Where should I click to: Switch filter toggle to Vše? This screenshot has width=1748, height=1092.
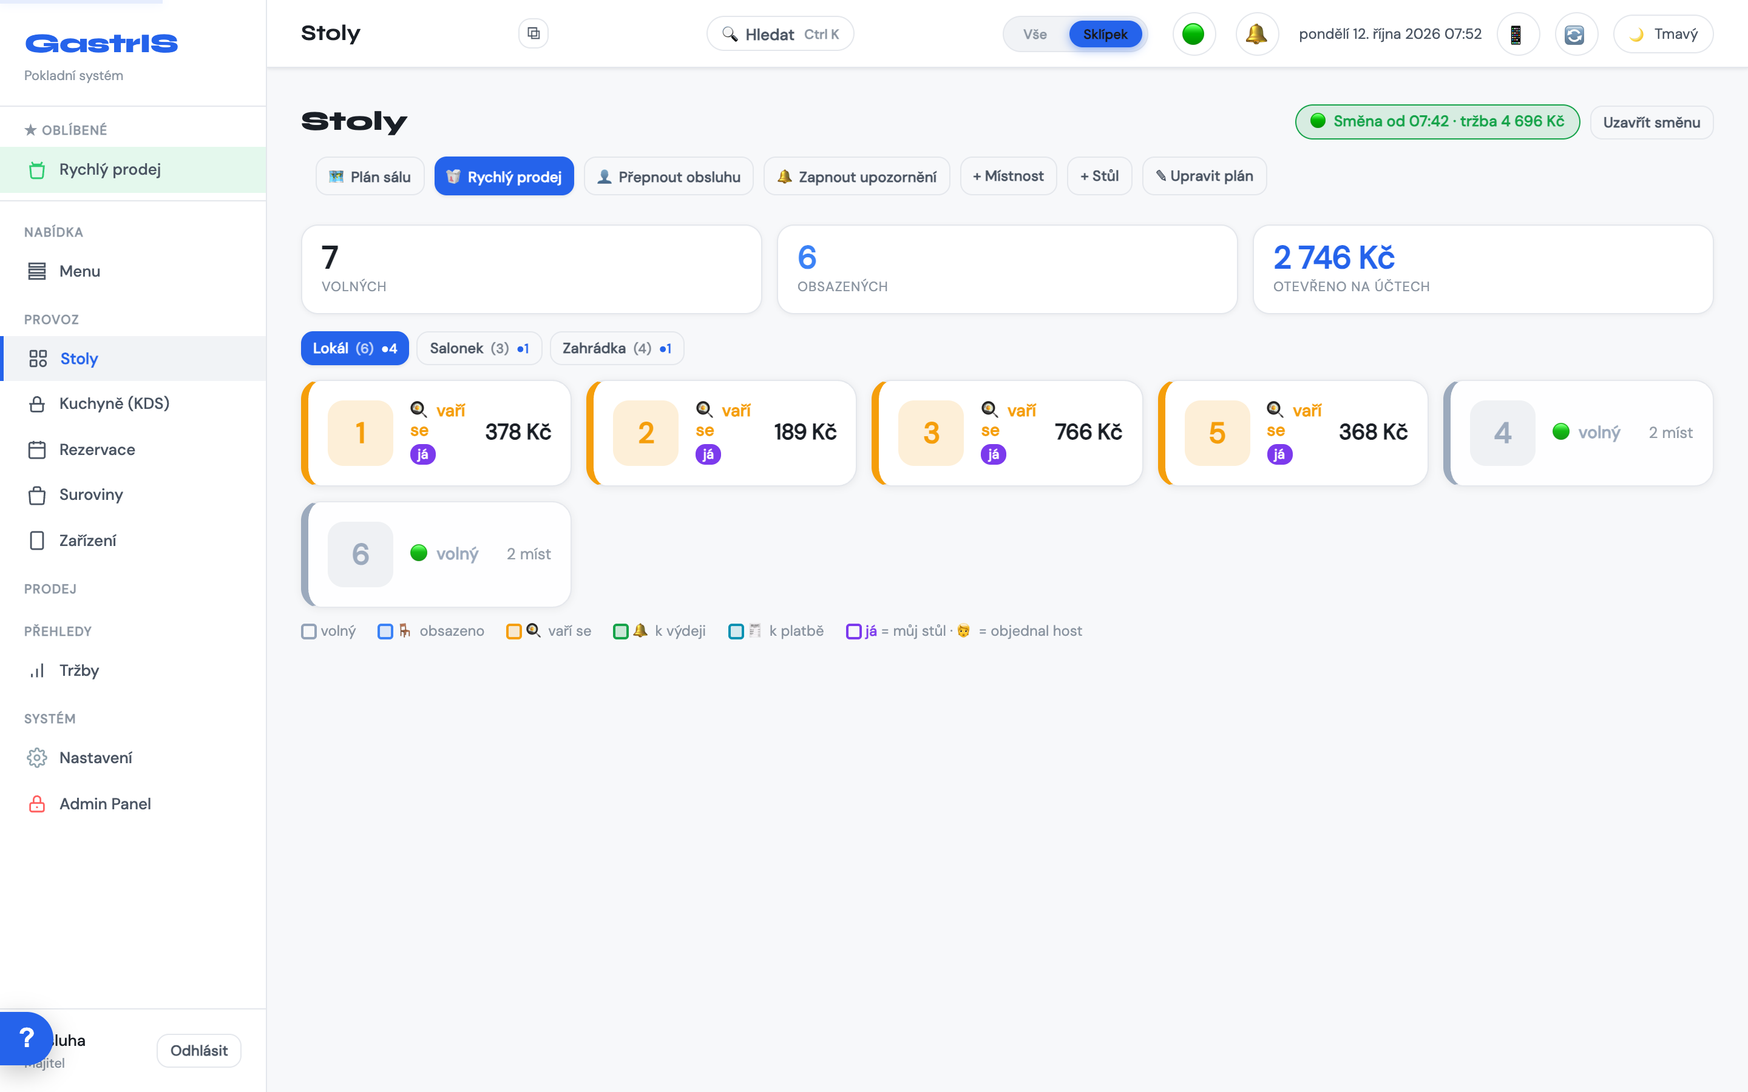pyautogui.click(x=1035, y=34)
